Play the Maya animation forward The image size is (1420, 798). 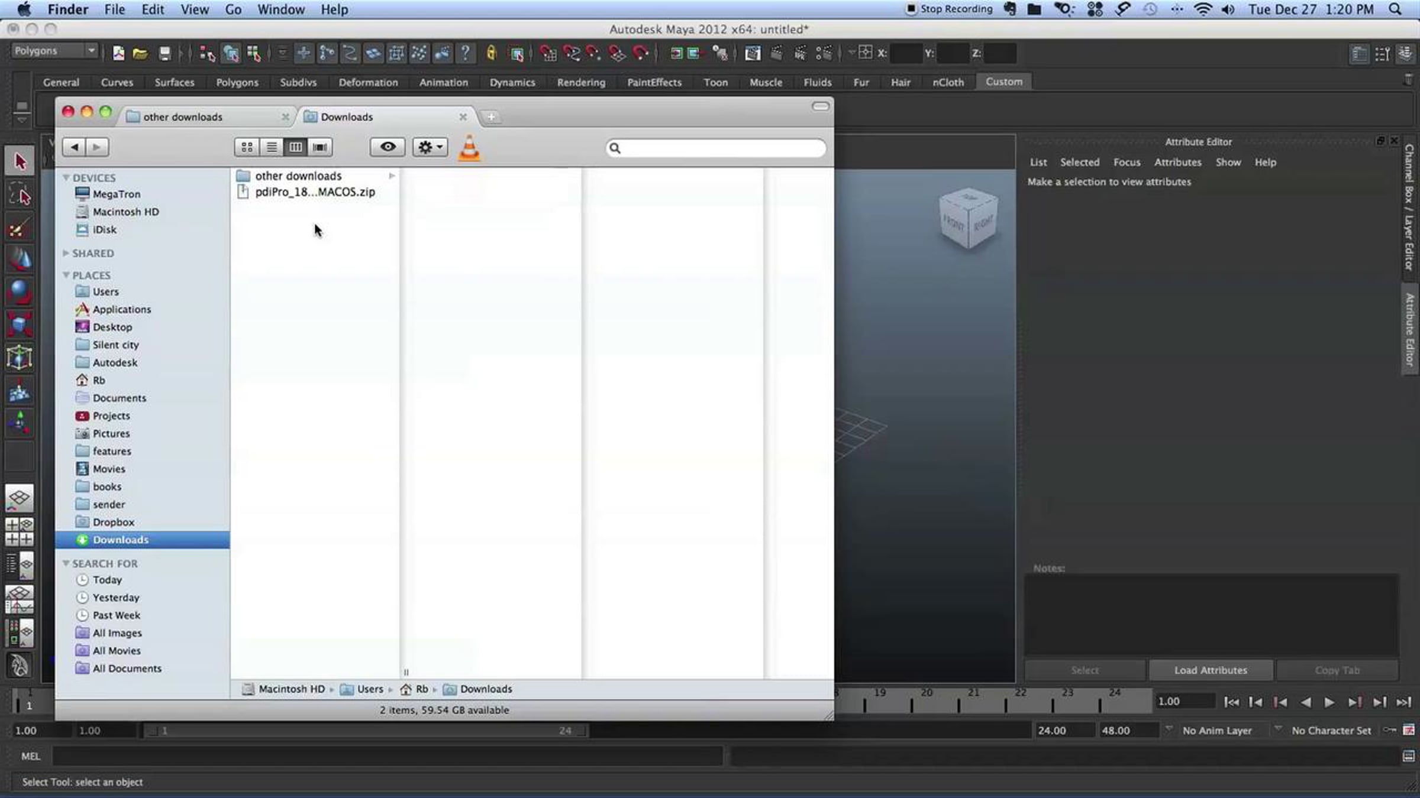click(1329, 702)
